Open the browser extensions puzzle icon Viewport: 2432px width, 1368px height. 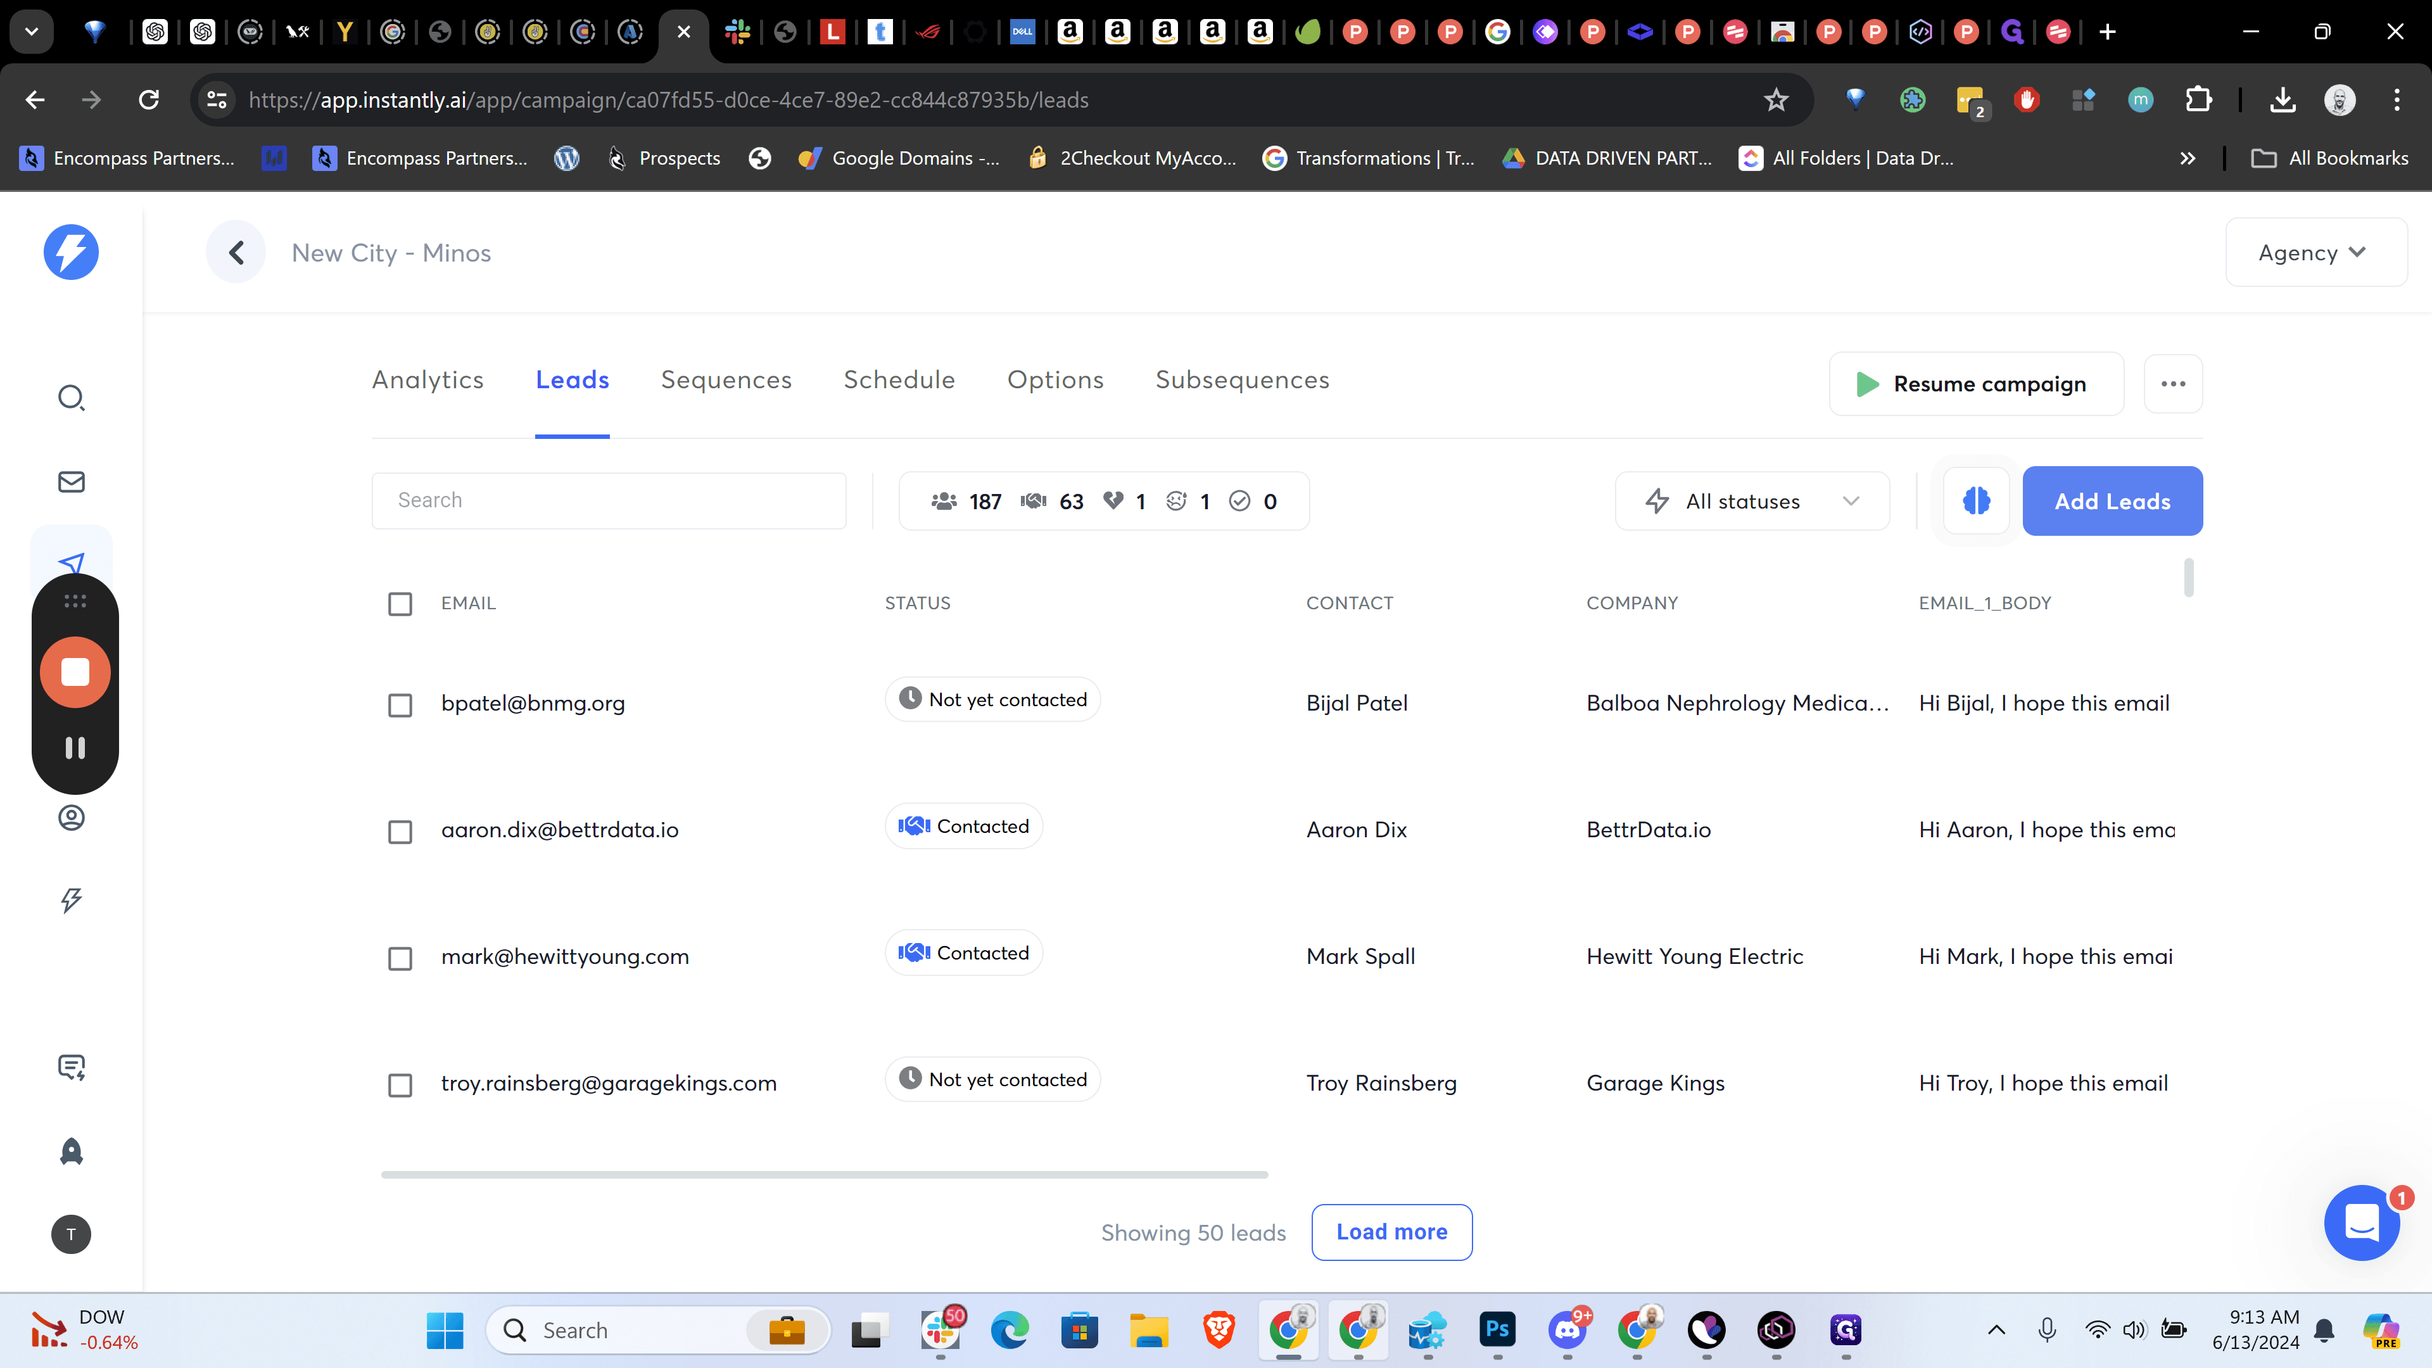click(2199, 100)
